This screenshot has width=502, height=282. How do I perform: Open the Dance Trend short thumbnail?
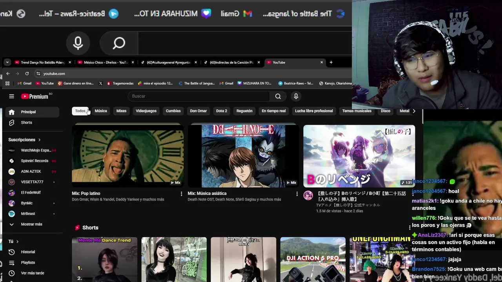pos(104,260)
